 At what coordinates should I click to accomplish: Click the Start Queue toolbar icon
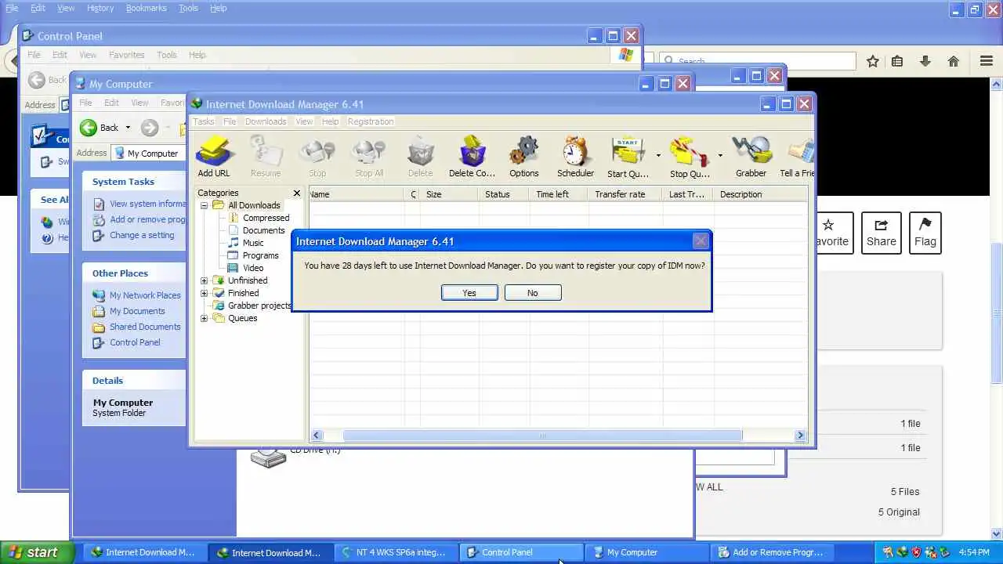628,157
